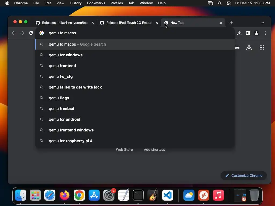
Task: Open the Trash in the dock
Action: tap(254, 195)
